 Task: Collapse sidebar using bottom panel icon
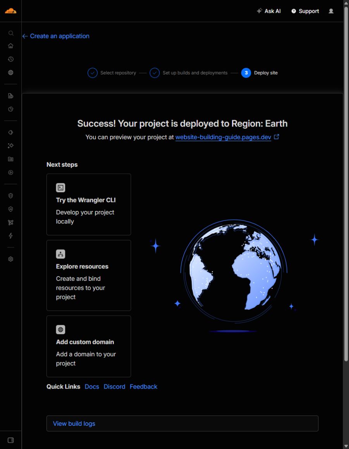tap(10, 440)
